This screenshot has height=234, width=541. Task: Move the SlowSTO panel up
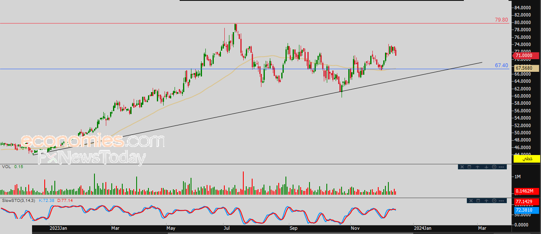(x=486, y=201)
